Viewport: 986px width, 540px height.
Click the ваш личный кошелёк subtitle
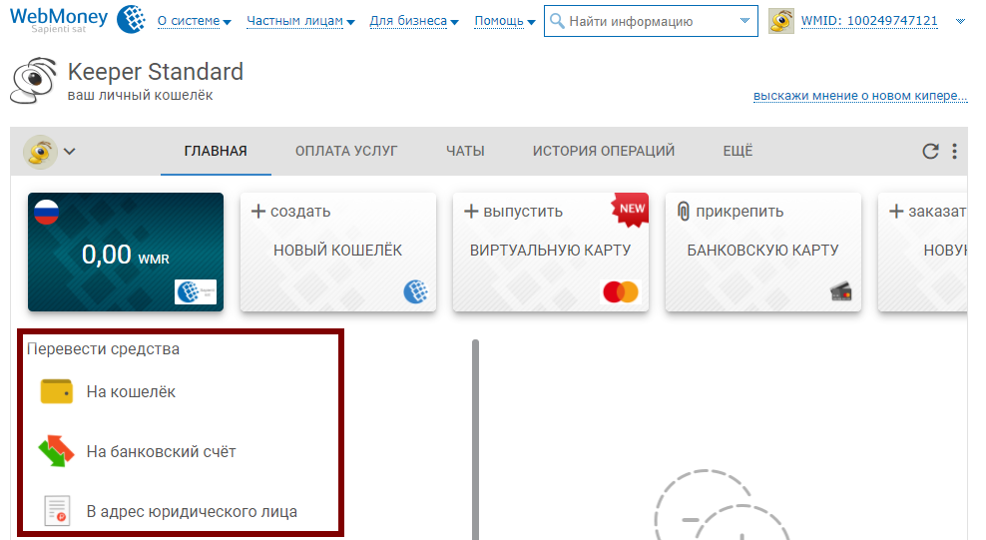coord(141,96)
